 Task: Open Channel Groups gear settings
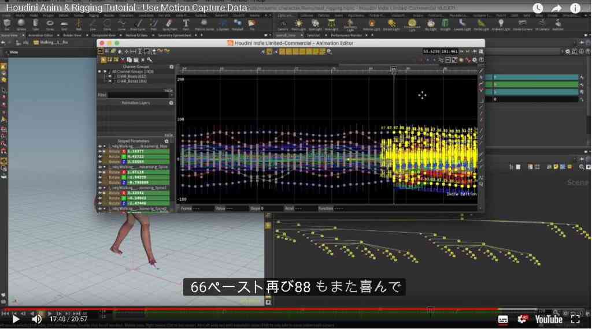(171, 67)
